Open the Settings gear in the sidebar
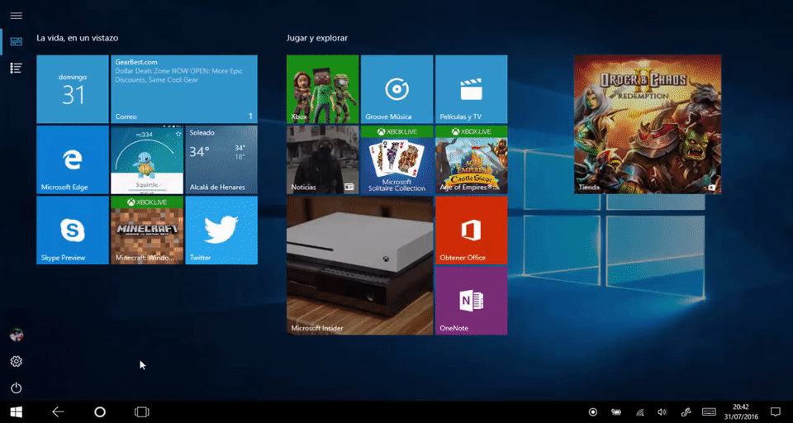793x423 pixels. tap(16, 362)
